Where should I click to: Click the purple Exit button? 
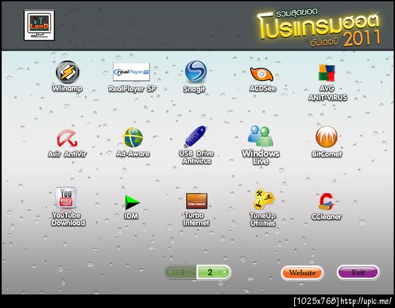[x=358, y=272]
